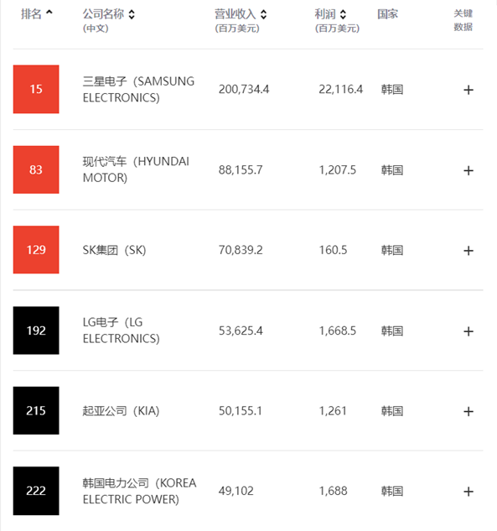Open LG电子 (LG ELECTRONICS) company entry
This screenshot has width=497, height=531.
click(x=121, y=331)
